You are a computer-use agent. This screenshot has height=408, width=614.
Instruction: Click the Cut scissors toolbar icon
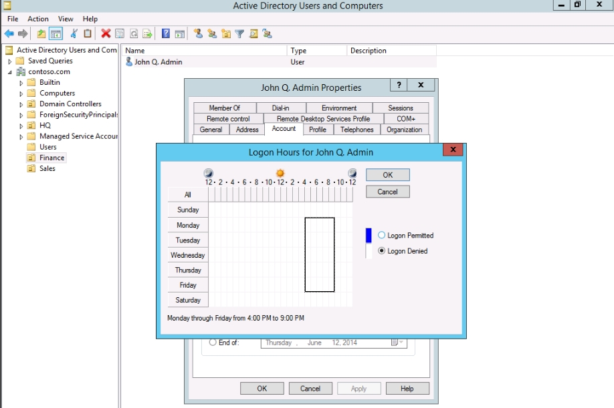74,33
